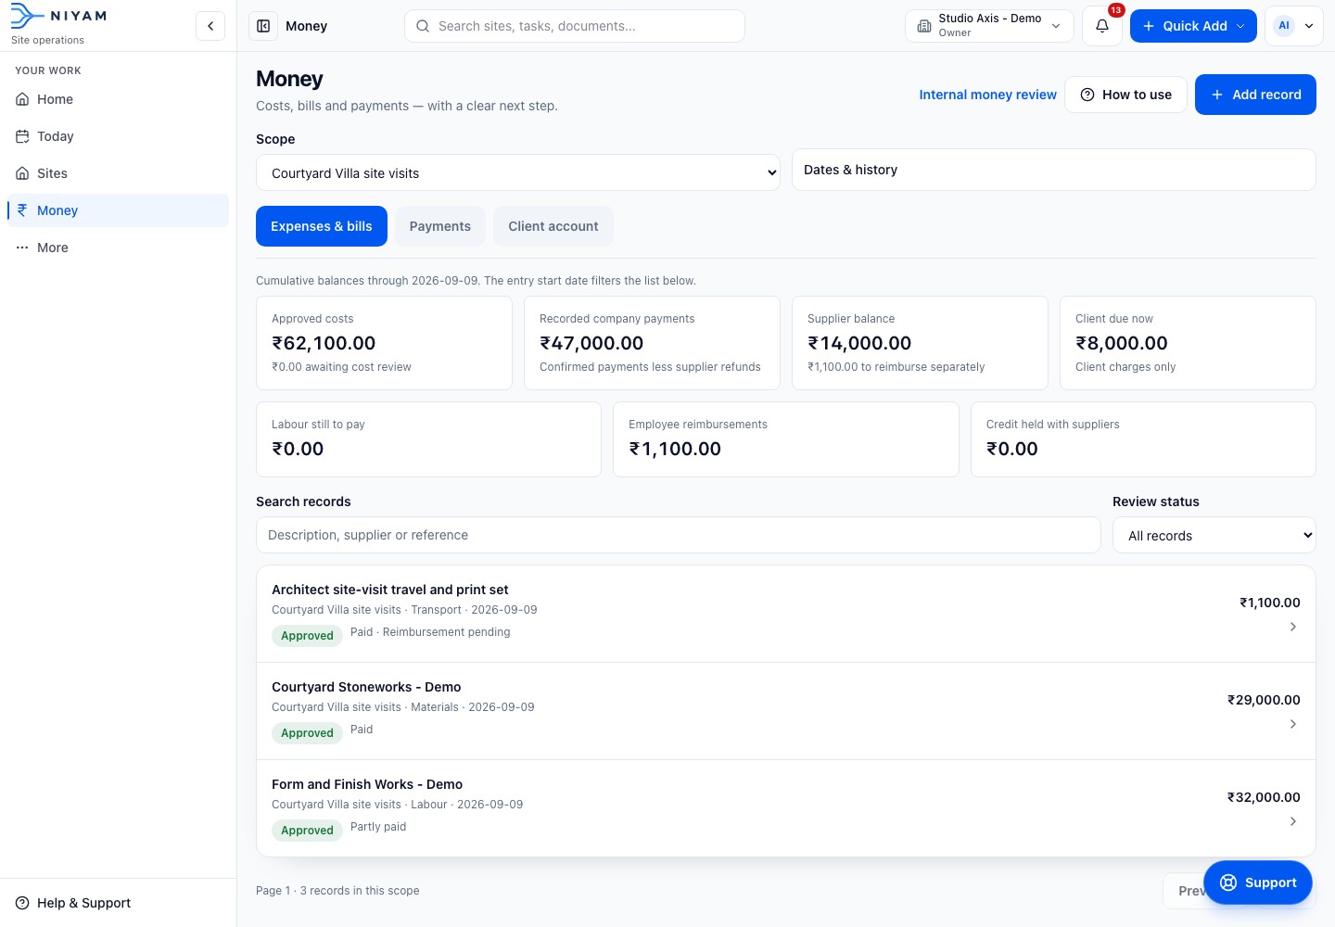Collapse the sidebar with the chevron button
Screen dimensions: 1335x927
tap(210, 26)
